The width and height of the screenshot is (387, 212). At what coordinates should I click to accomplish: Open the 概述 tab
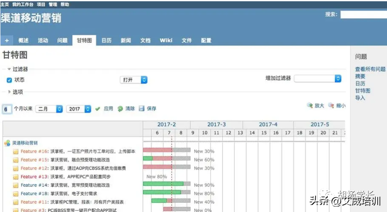point(23,41)
